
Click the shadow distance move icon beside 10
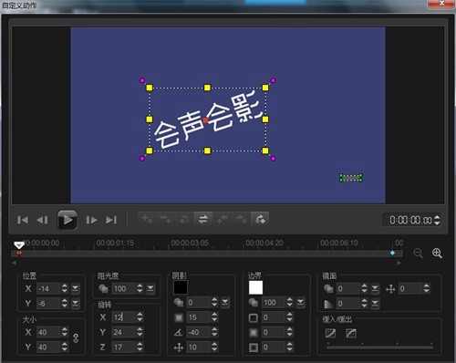pos(179,347)
